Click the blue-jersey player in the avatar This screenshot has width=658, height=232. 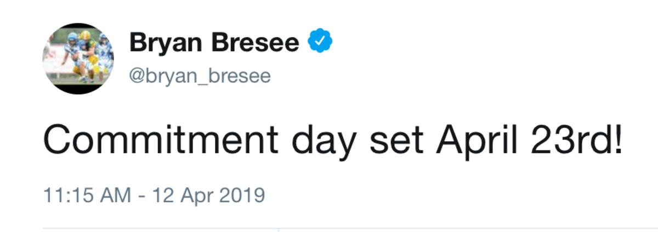pos(71,52)
